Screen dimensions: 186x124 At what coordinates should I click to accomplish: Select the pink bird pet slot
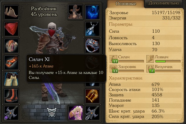pos(76,113)
